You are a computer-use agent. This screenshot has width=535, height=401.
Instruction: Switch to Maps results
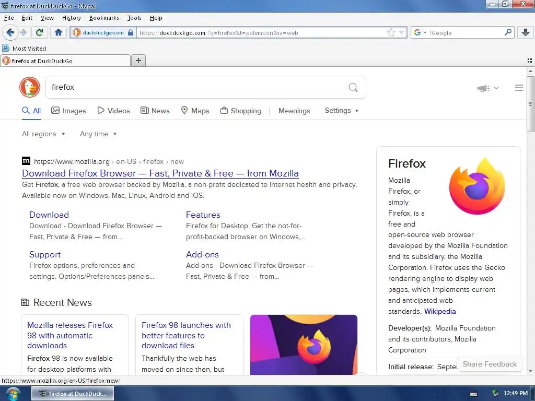[195, 111]
